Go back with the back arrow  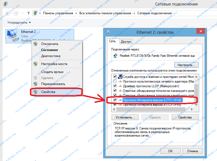point(8,13)
